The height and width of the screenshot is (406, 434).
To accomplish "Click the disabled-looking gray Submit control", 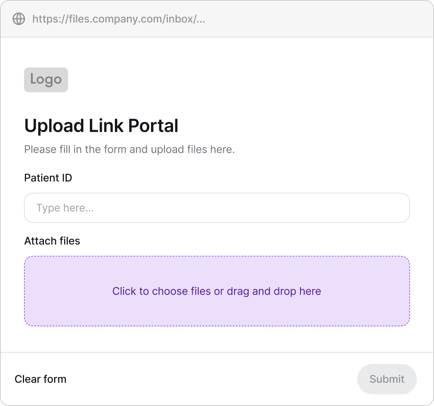I will tap(387, 379).
